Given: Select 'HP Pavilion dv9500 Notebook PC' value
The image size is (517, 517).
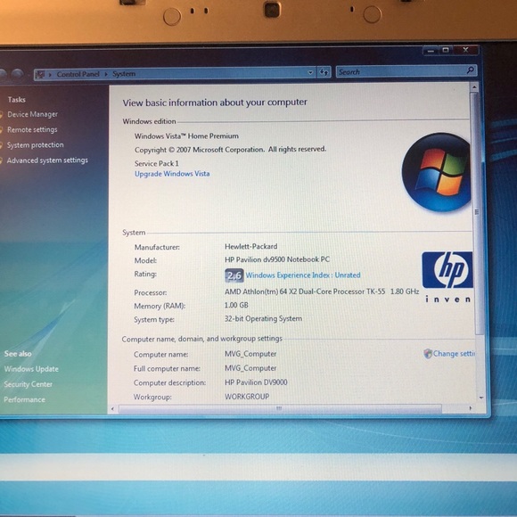Looking at the screenshot, I should (x=277, y=259).
